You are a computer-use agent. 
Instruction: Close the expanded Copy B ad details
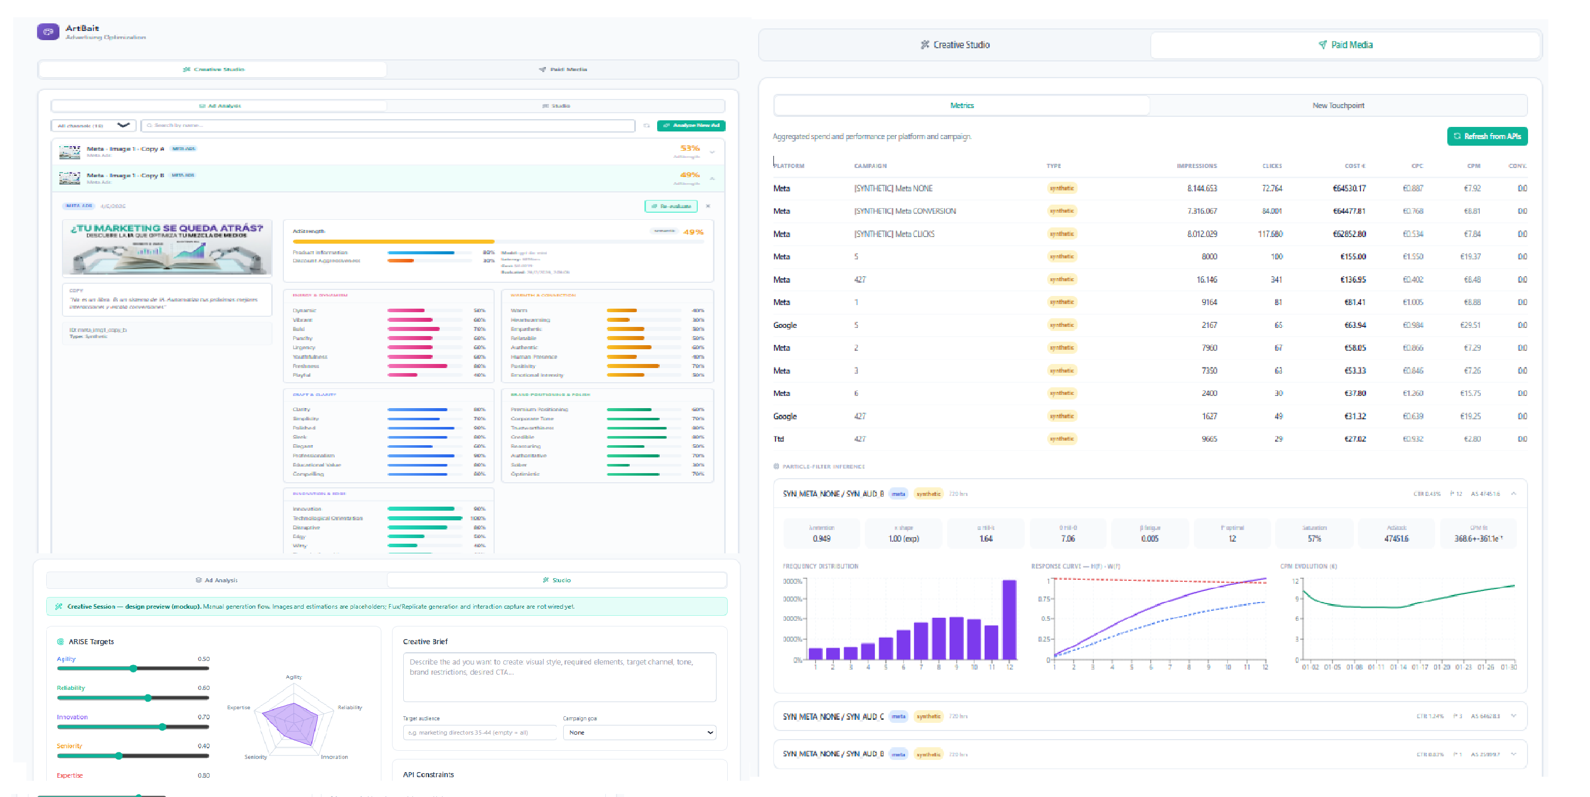point(708,206)
